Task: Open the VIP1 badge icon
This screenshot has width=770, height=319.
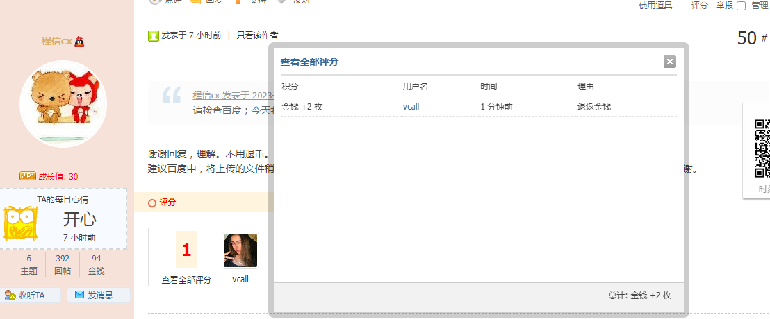Action: [x=27, y=176]
